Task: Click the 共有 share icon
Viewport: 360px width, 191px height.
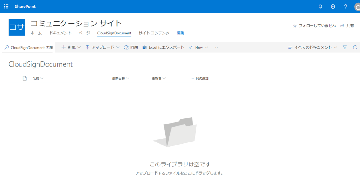Action: [x=342, y=26]
